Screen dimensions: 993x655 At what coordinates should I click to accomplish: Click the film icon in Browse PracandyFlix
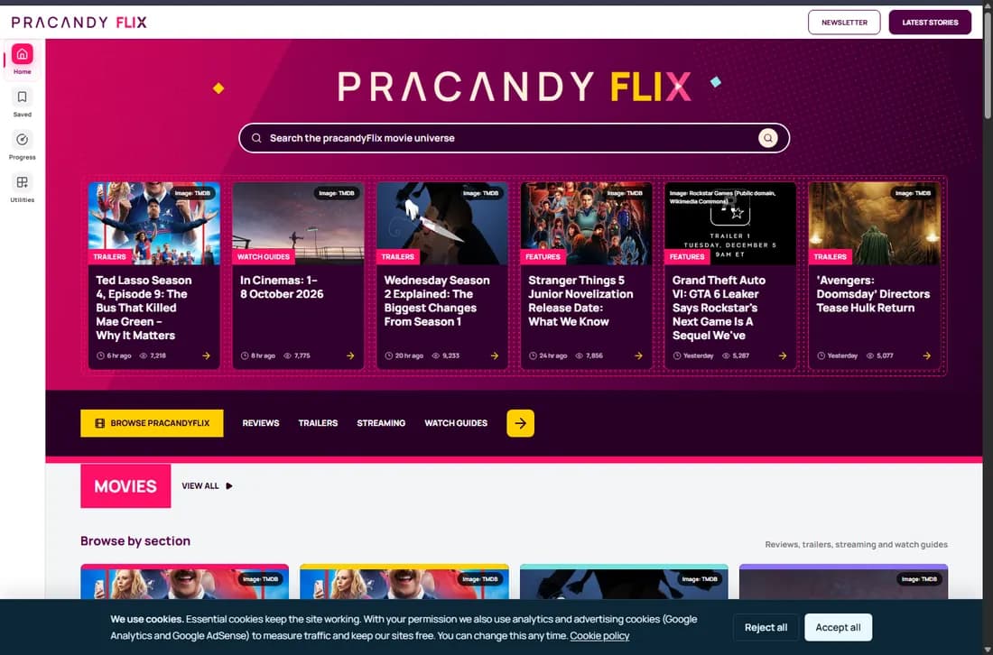(100, 423)
